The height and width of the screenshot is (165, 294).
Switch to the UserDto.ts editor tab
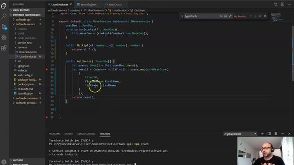[113, 4]
